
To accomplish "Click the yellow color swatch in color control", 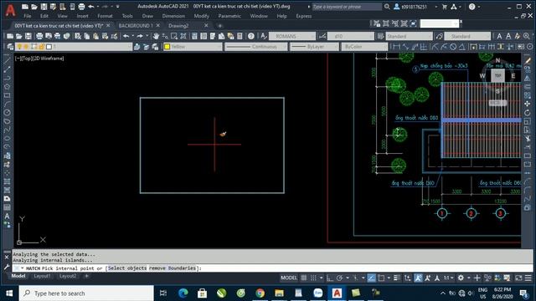I will pyautogui.click(x=167, y=47).
